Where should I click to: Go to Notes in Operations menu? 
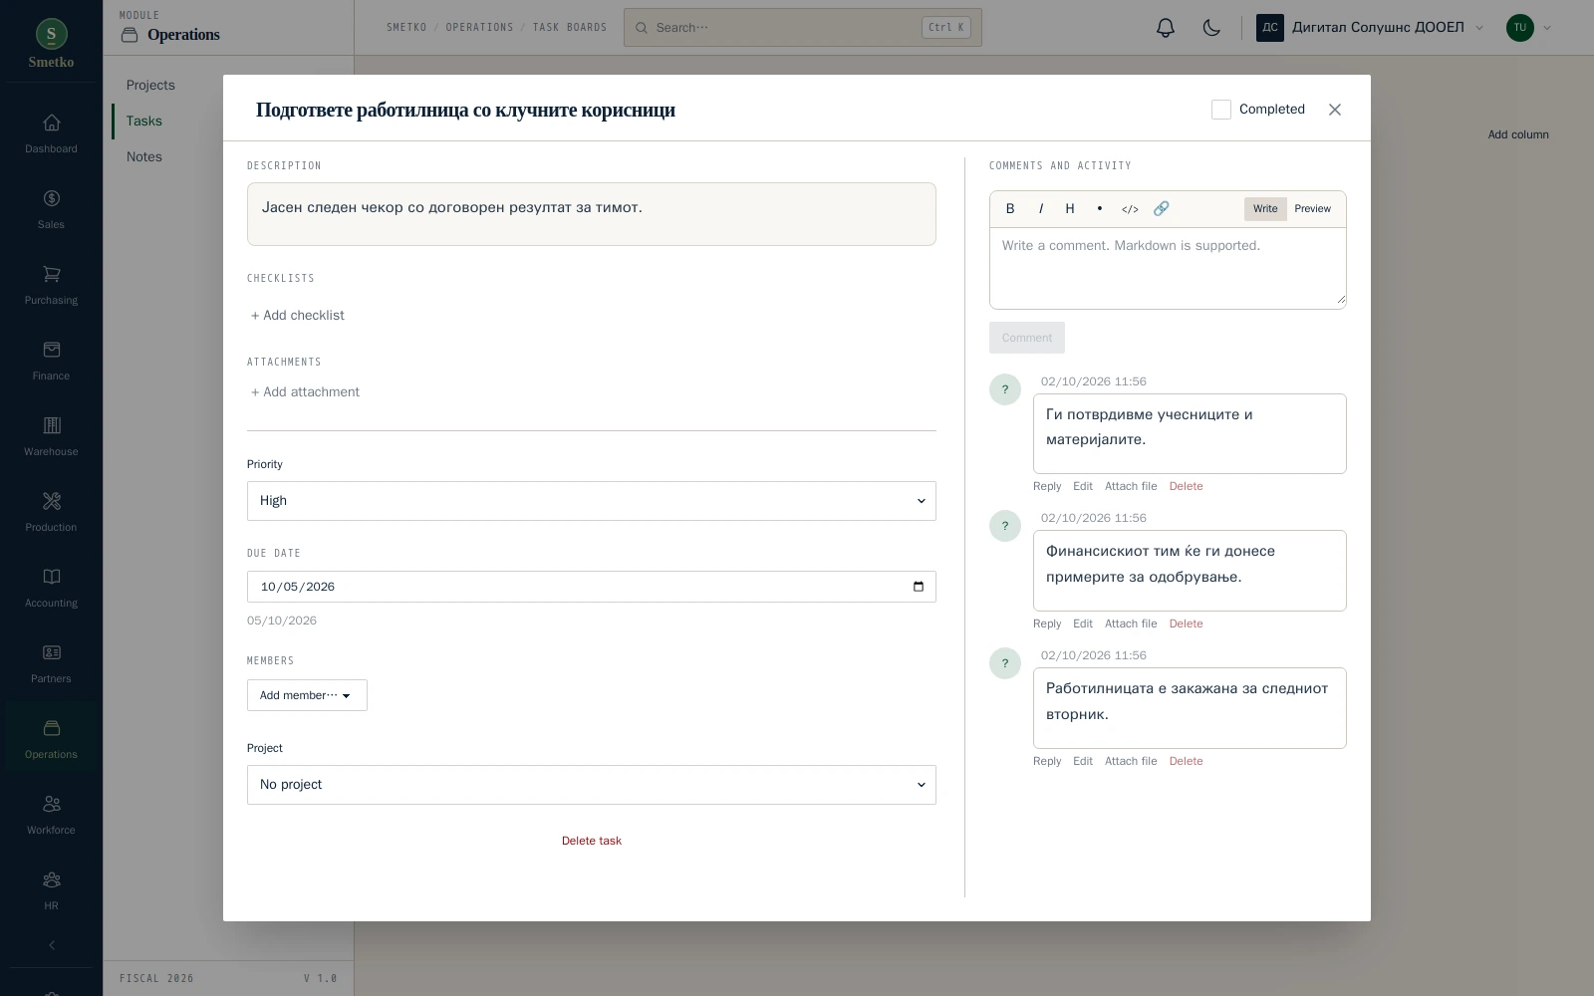pos(144,157)
